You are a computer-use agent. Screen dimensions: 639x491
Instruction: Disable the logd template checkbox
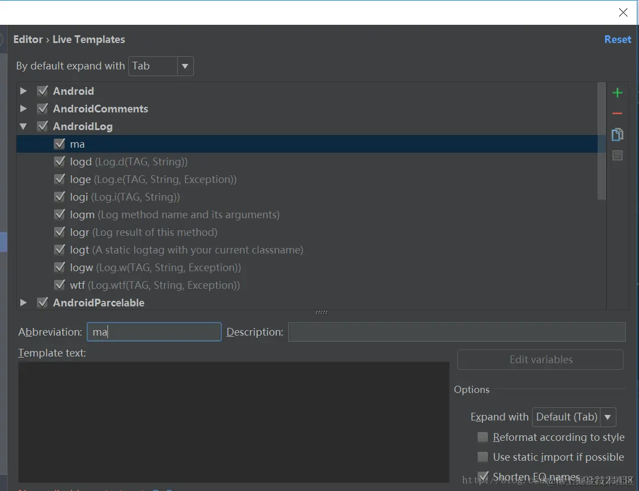pos(59,161)
